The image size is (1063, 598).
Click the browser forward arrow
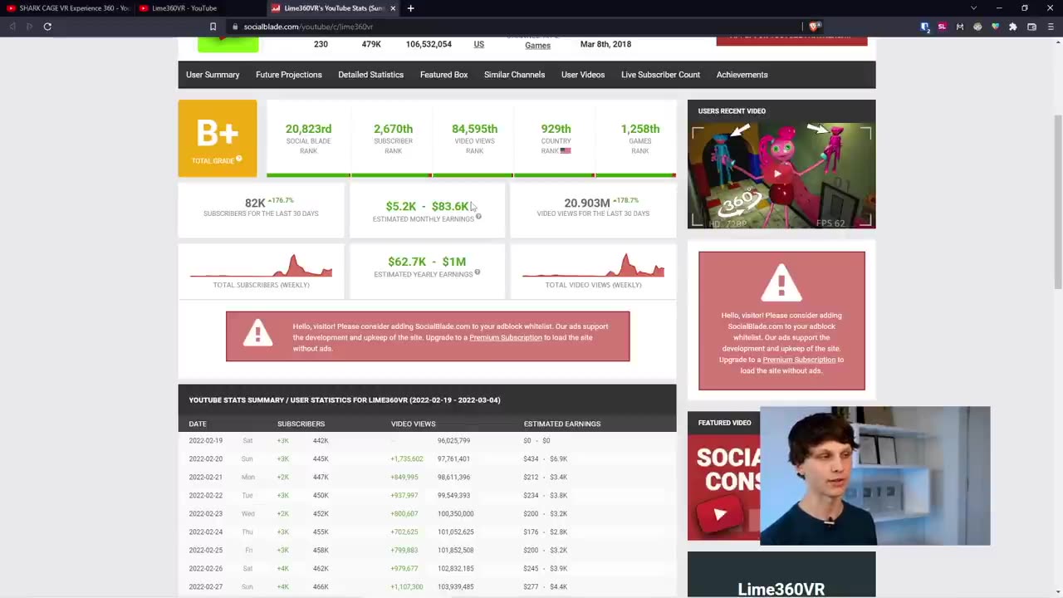[x=29, y=27]
